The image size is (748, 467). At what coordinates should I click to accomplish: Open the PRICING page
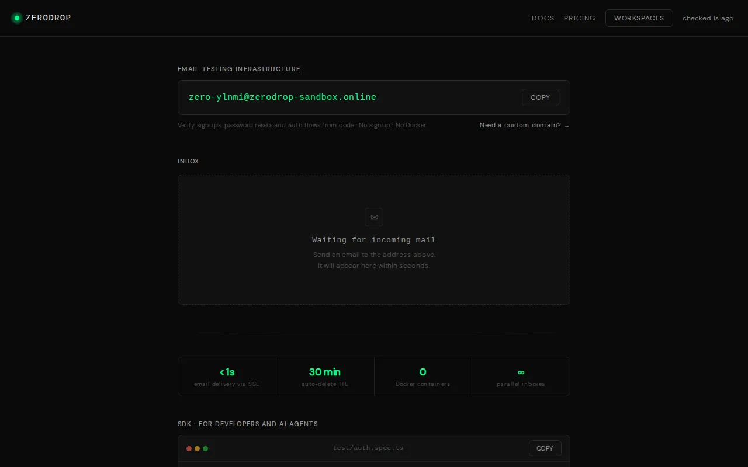(x=580, y=18)
